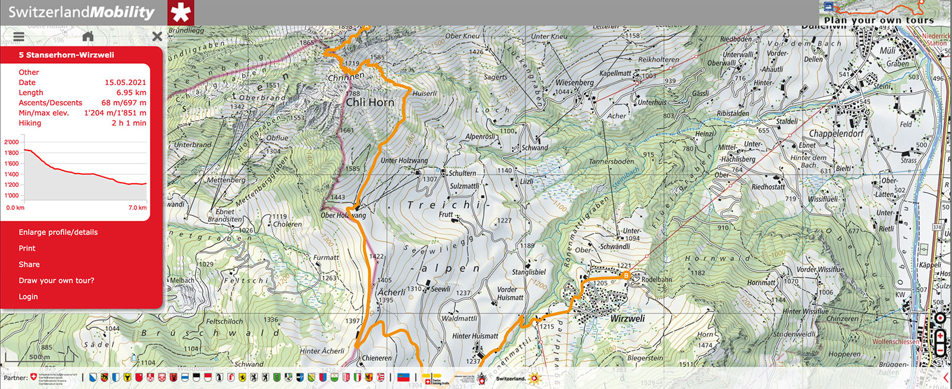Image resolution: width=952 pixels, height=389 pixels.
Task: Click the Swiss hiking trails partner logo
Action: [436, 378]
